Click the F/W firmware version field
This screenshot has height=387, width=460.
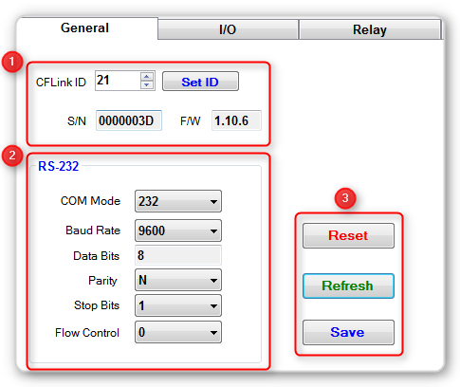coord(236,120)
